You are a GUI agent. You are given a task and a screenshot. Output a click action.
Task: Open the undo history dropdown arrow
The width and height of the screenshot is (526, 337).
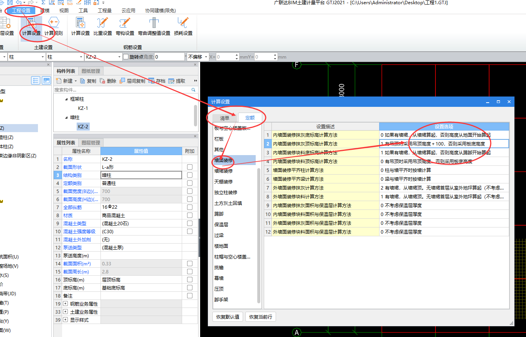pyautogui.click(x=23, y=2)
